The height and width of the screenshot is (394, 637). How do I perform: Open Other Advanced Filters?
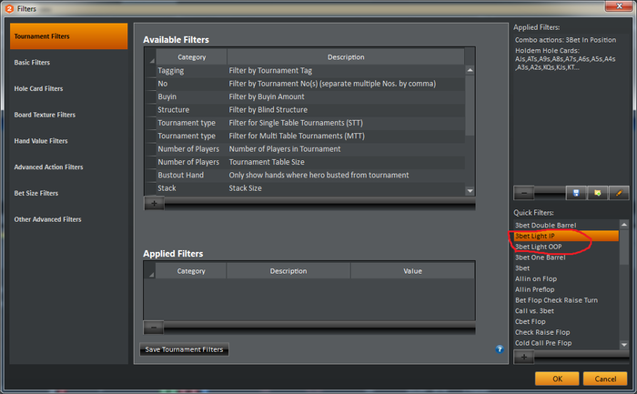(x=68, y=219)
